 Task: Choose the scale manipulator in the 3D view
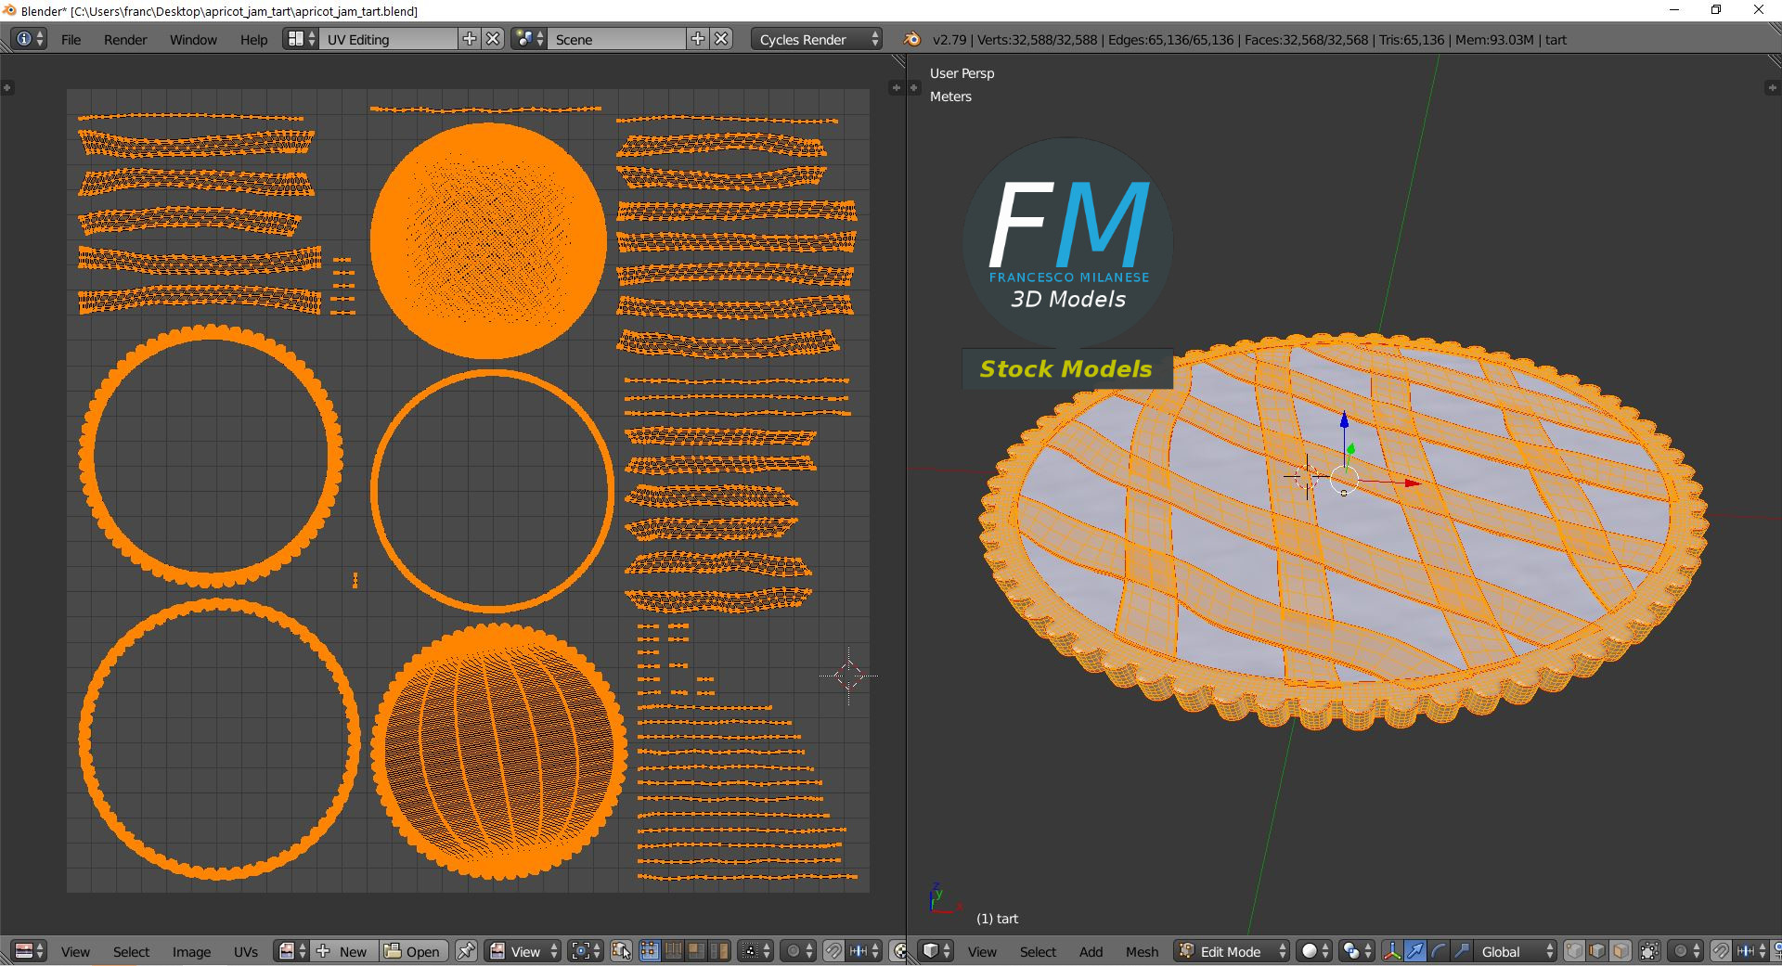(1462, 951)
